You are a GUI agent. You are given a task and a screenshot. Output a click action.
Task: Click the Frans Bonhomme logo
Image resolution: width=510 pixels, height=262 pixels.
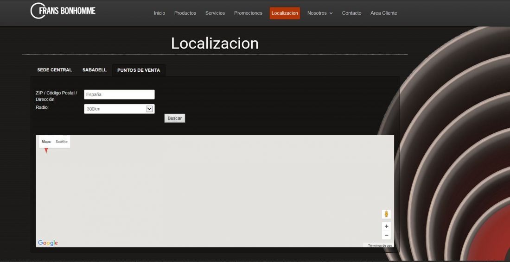click(x=63, y=11)
